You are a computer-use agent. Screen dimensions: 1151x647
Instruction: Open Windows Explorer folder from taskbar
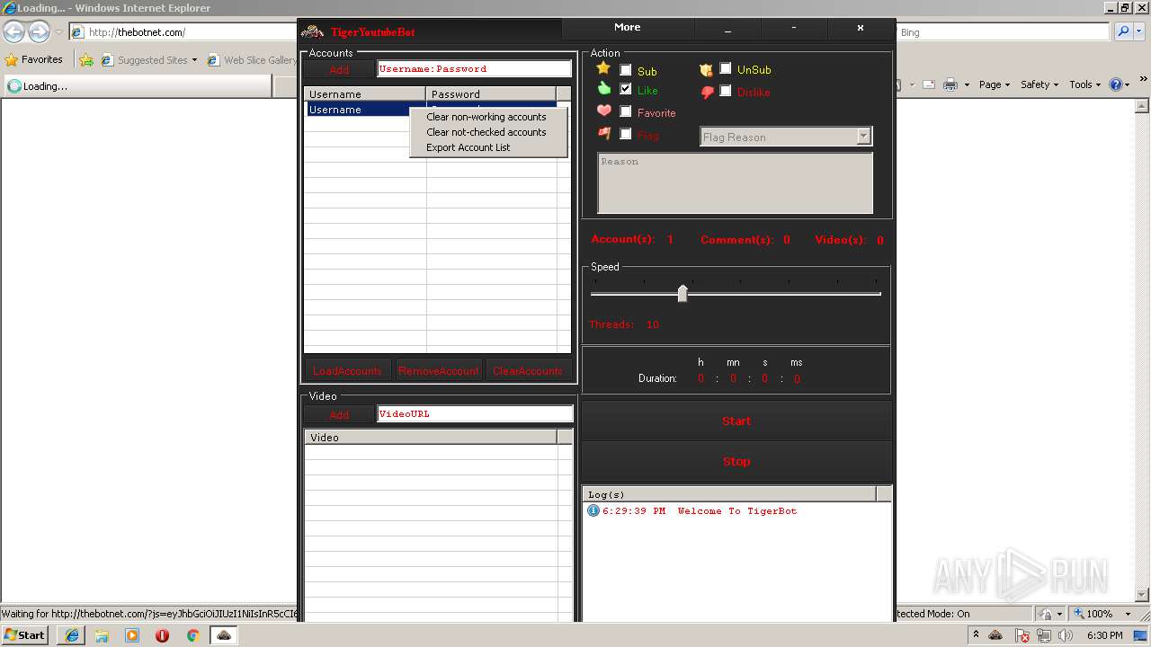point(102,635)
